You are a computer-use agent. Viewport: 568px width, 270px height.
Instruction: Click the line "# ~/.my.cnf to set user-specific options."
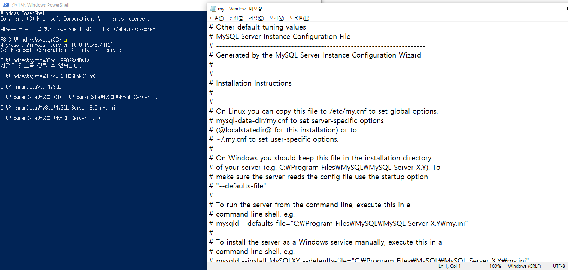[274, 139]
